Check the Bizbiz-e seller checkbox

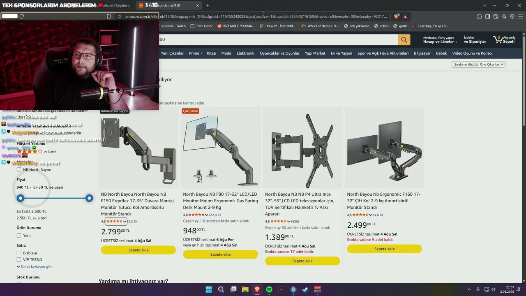point(19,253)
